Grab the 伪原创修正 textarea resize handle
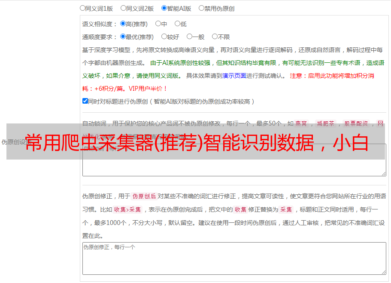 pyautogui.click(x=384, y=273)
